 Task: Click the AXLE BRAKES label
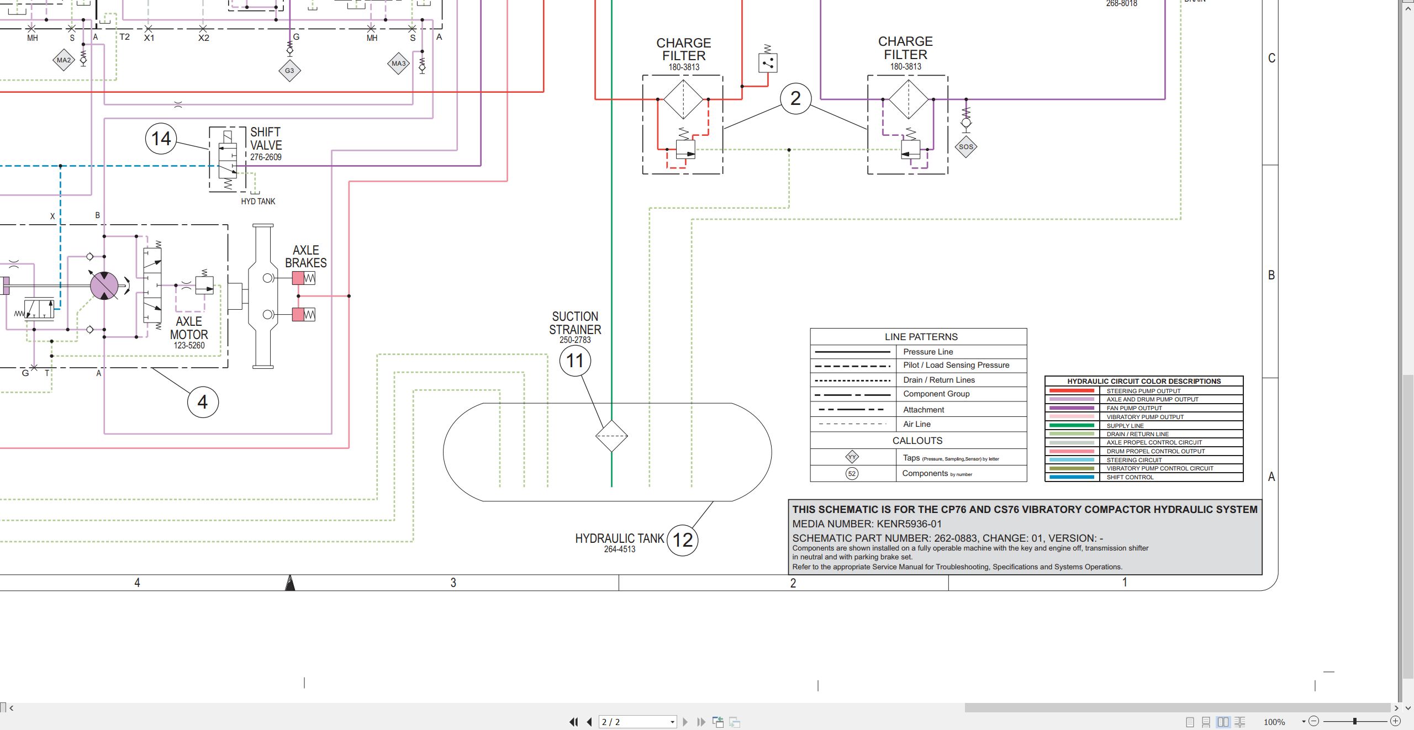point(305,257)
